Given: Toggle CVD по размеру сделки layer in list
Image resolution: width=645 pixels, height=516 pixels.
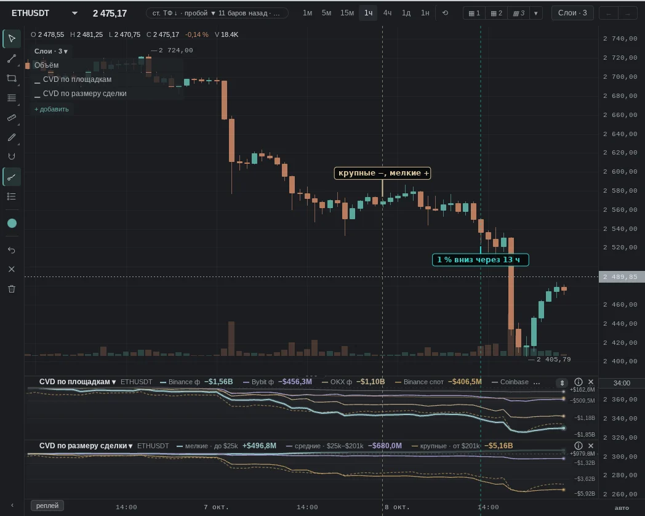Looking at the screenshot, I should click(x=80, y=94).
